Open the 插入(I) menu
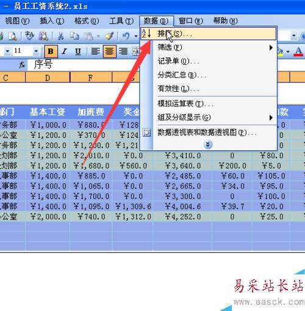 pyautogui.click(x=52, y=21)
